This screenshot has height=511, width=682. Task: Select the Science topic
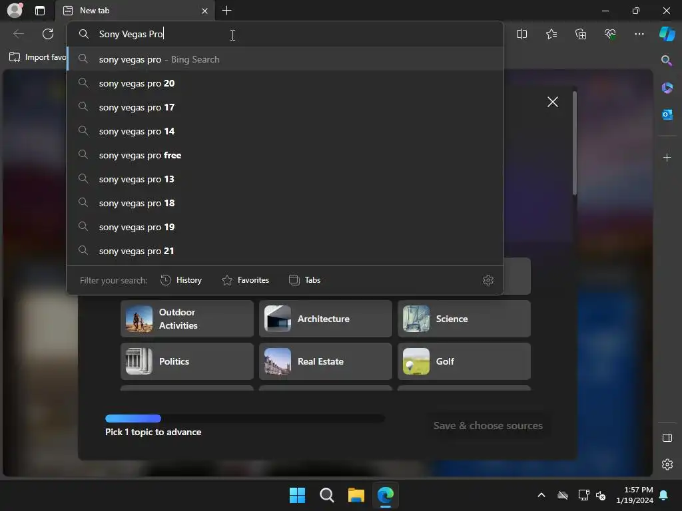click(x=464, y=319)
